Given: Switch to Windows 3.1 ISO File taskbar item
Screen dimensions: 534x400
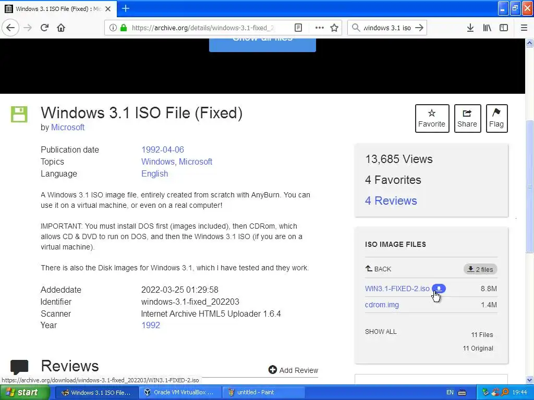Looking at the screenshot, I should click(96, 393).
